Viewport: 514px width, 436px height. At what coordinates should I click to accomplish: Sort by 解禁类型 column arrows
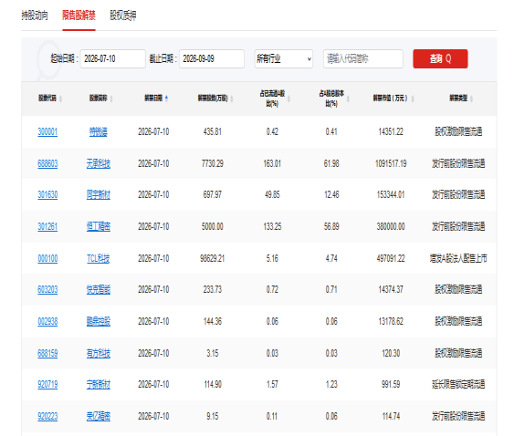(x=471, y=99)
